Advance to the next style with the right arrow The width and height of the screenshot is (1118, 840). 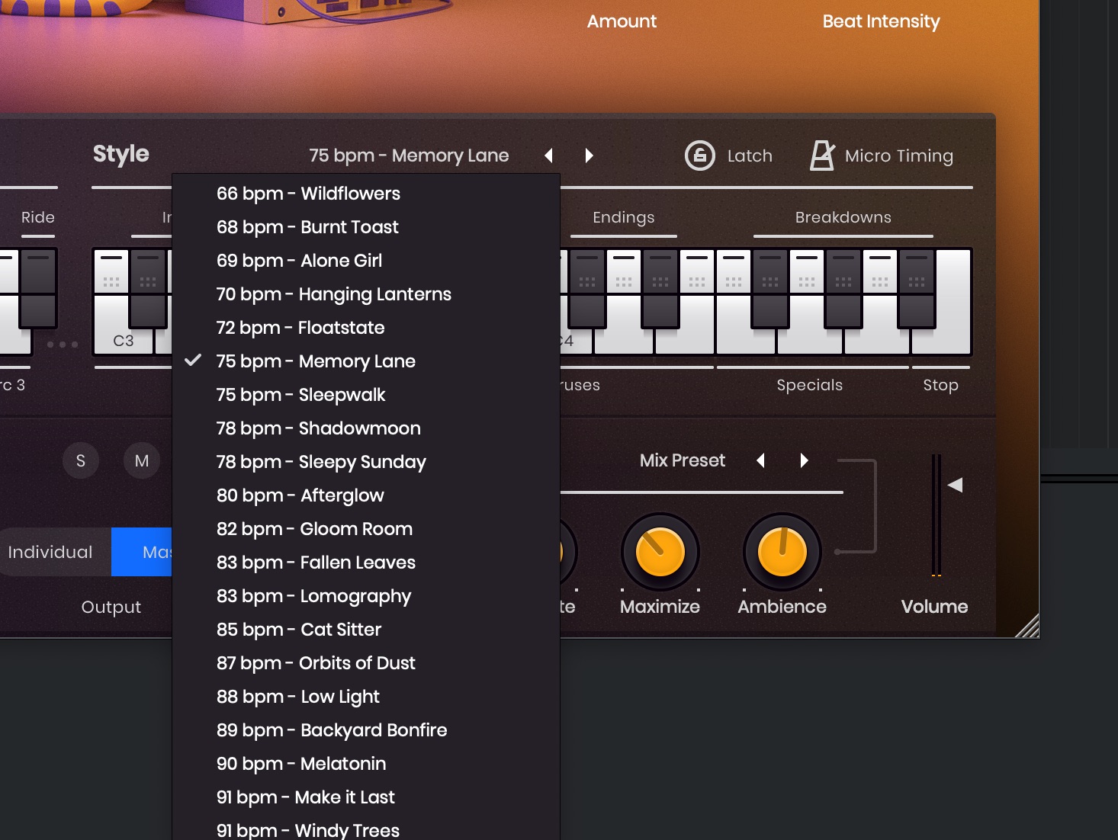(589, 155)
